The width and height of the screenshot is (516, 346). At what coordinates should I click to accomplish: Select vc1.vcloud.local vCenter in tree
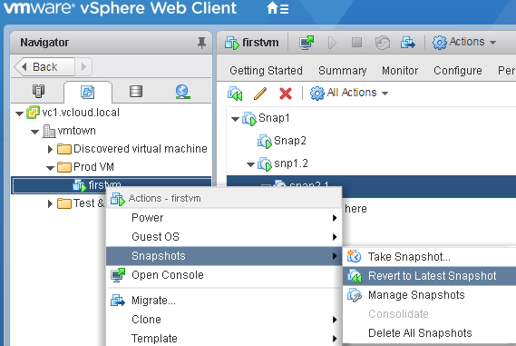81,113
